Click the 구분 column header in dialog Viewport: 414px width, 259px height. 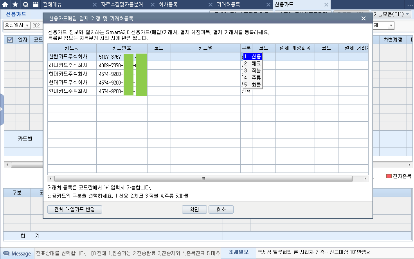(x=246, y=48)
